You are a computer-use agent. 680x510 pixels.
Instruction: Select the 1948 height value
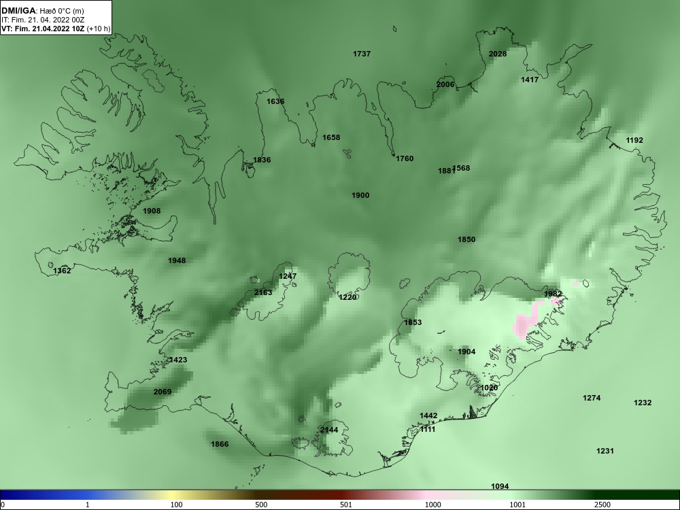[x=177, y=260]
